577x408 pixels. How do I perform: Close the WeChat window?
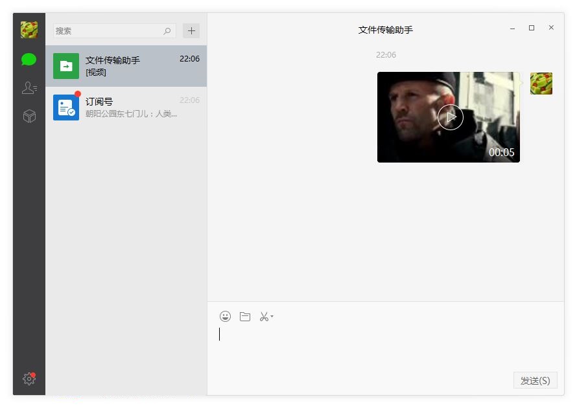(x=551, y=28)
